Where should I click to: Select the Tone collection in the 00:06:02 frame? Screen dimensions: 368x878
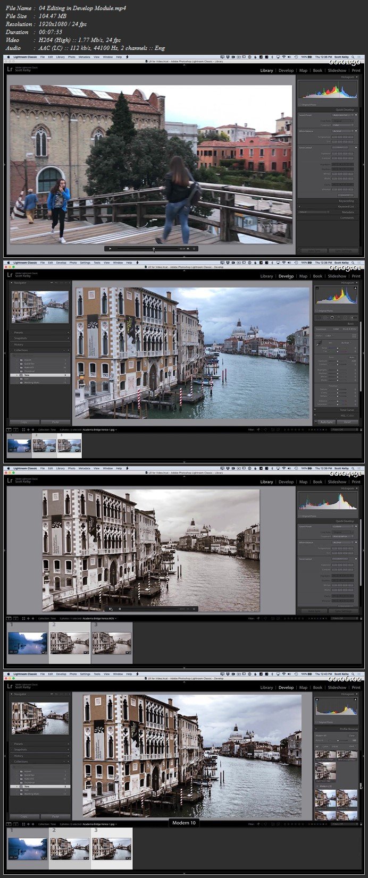(40, 786)
